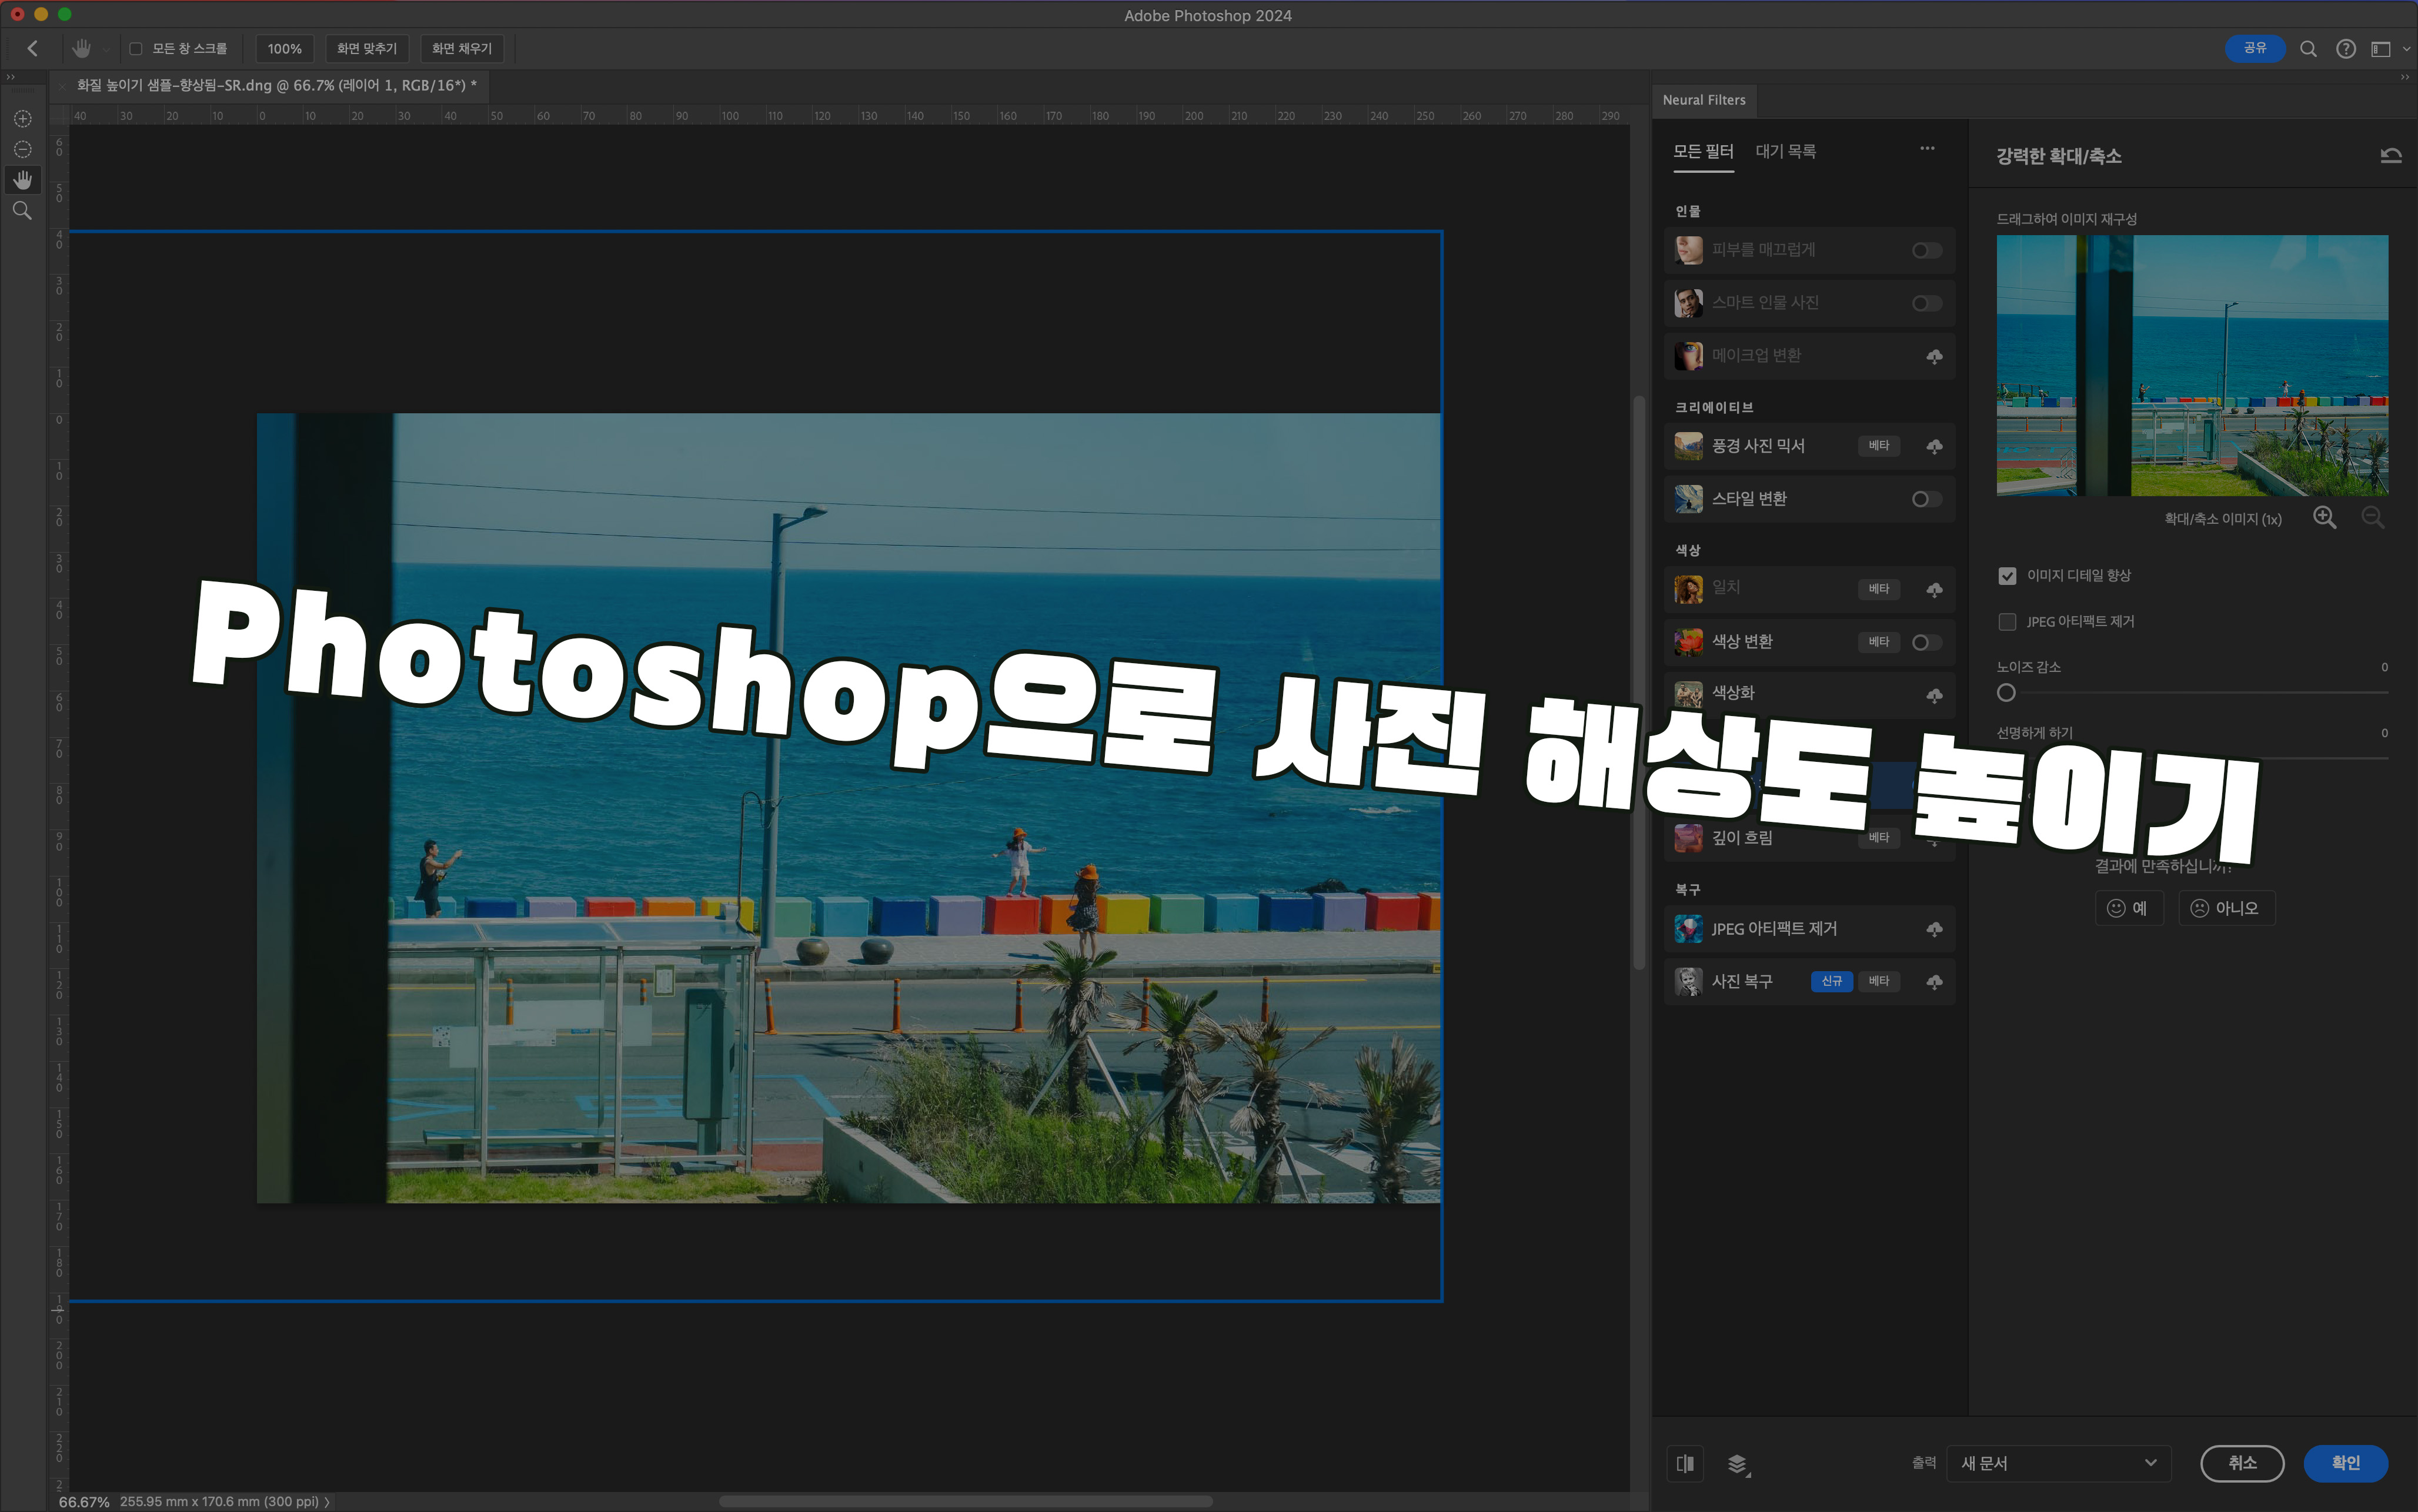Click the 깊이 흐림 filter thumbnail icon
This screenshot has height=1512, width=2418.
1688,837
